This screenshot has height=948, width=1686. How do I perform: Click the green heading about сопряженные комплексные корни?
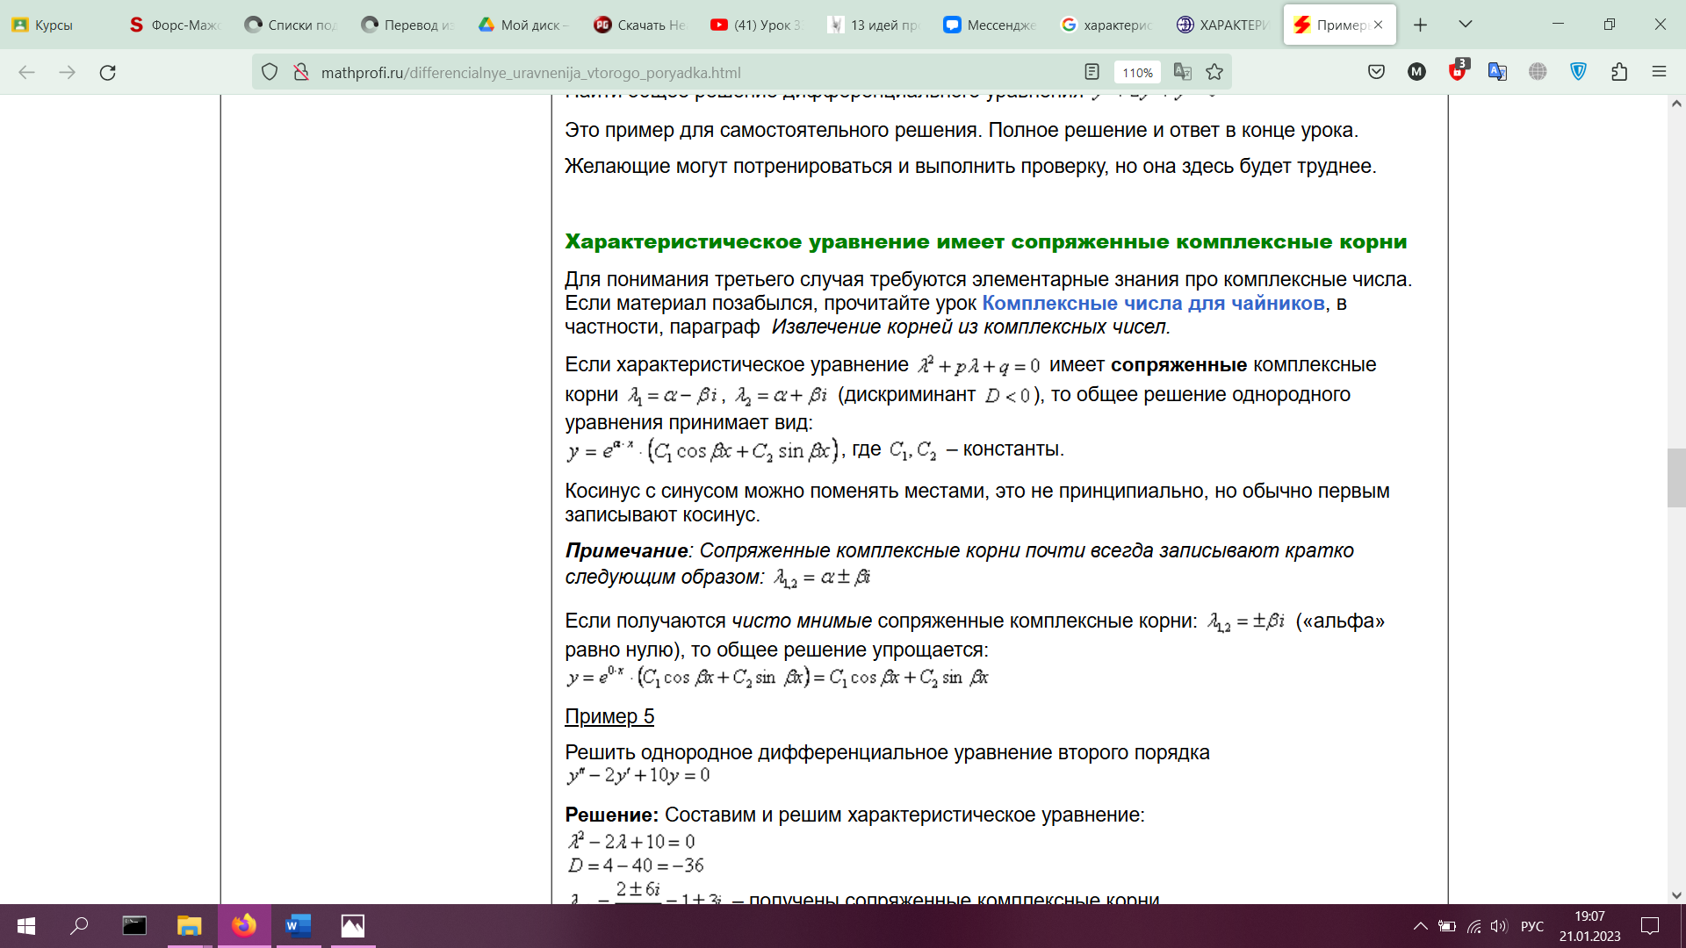(986, 241)
